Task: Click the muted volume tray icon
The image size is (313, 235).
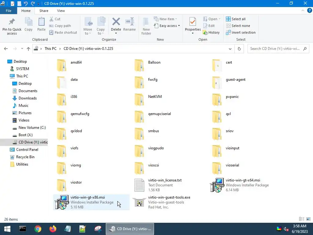Action: coord(286,229)
